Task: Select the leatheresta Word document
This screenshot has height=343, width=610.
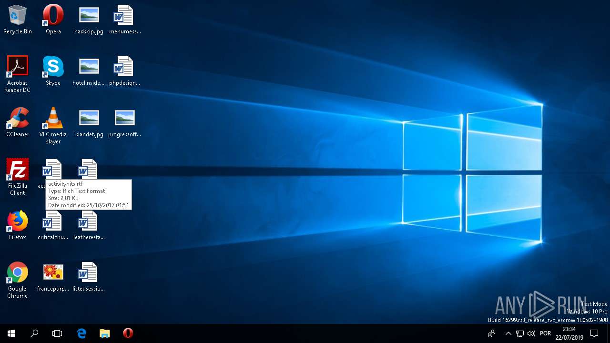Action: 89,225
